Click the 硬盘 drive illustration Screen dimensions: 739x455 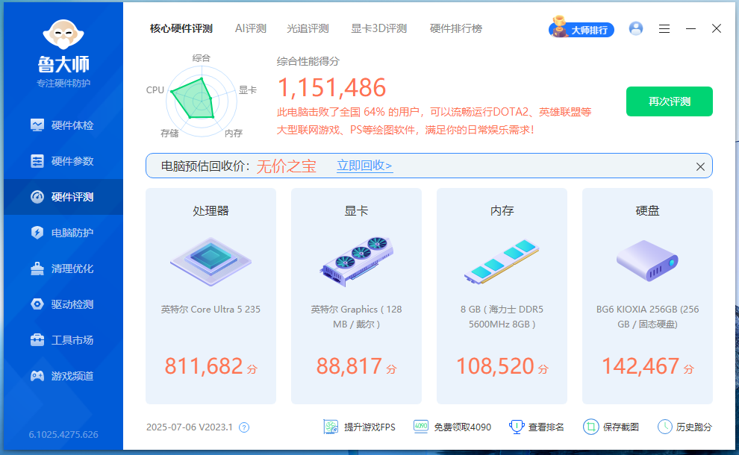[x=647, y=260]
